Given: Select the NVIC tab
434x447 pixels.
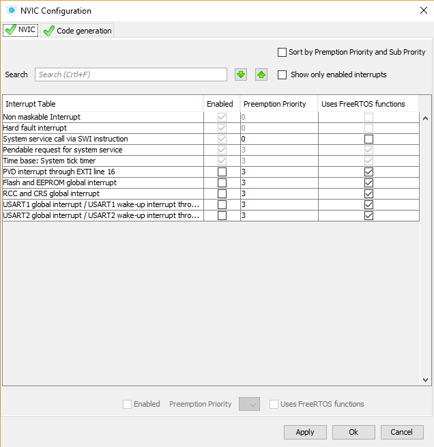Looking at the screenshot, I should 20,30.
